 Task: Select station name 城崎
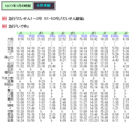[10, 105]
